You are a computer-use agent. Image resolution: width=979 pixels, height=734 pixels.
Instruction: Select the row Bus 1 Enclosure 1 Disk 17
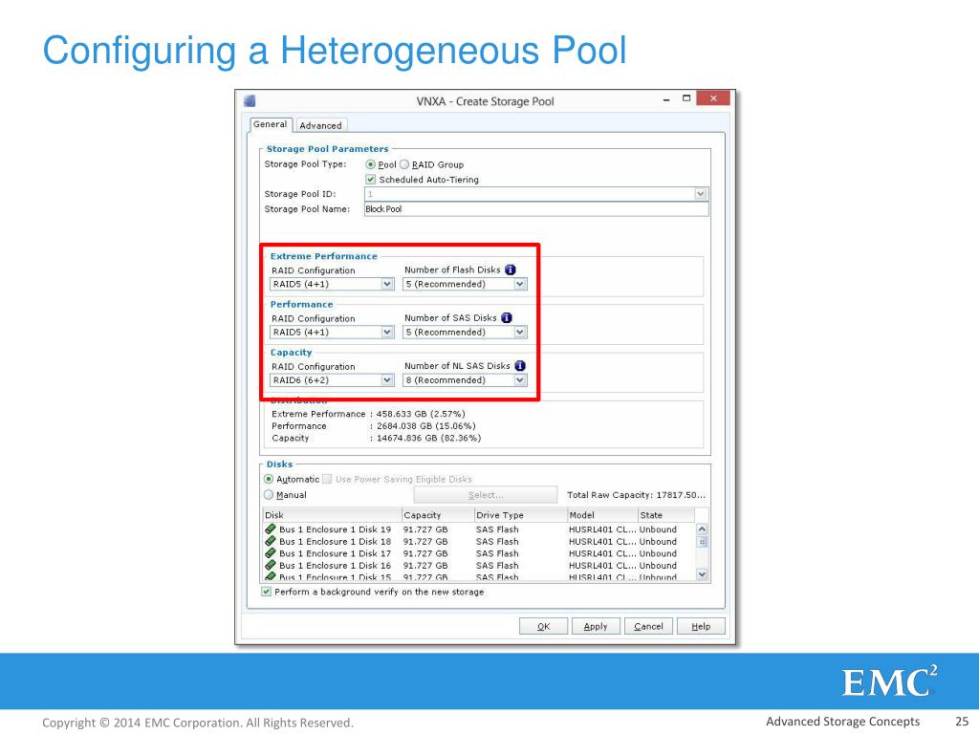479,553
